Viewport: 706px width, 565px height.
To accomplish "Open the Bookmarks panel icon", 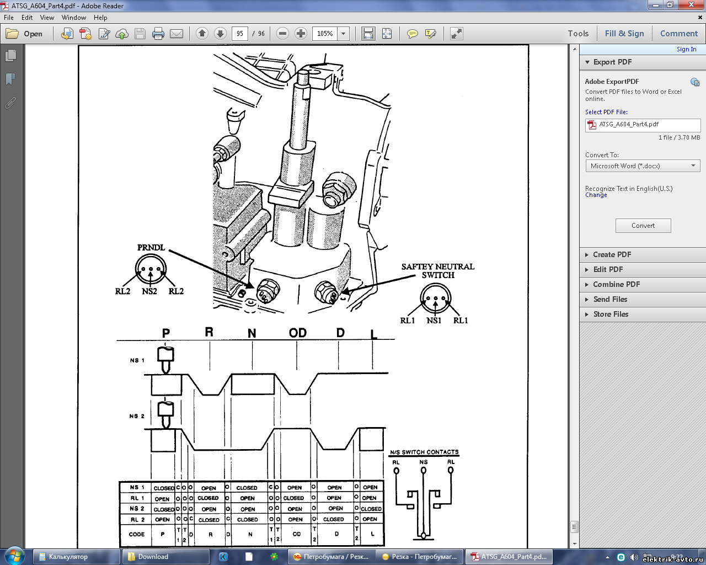I will tap(10, 79).
